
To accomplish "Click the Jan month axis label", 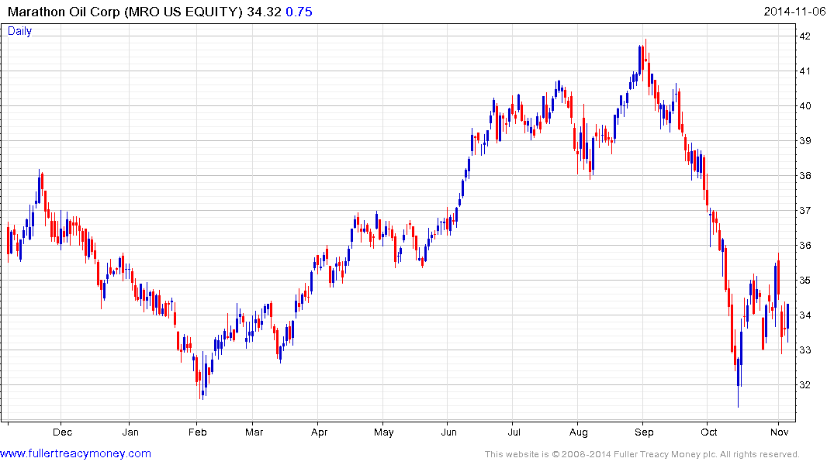I will point(130,432).
